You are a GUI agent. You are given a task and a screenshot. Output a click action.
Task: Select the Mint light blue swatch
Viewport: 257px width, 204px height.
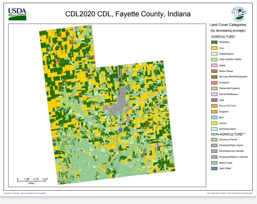coord(214,118)
